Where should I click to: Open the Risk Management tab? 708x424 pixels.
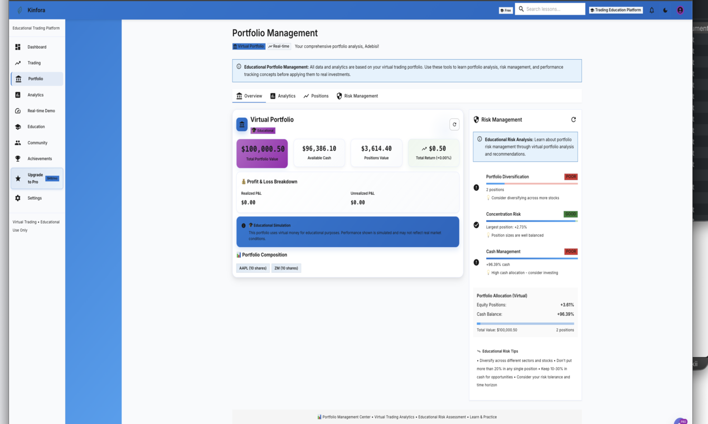coord(357,96)
